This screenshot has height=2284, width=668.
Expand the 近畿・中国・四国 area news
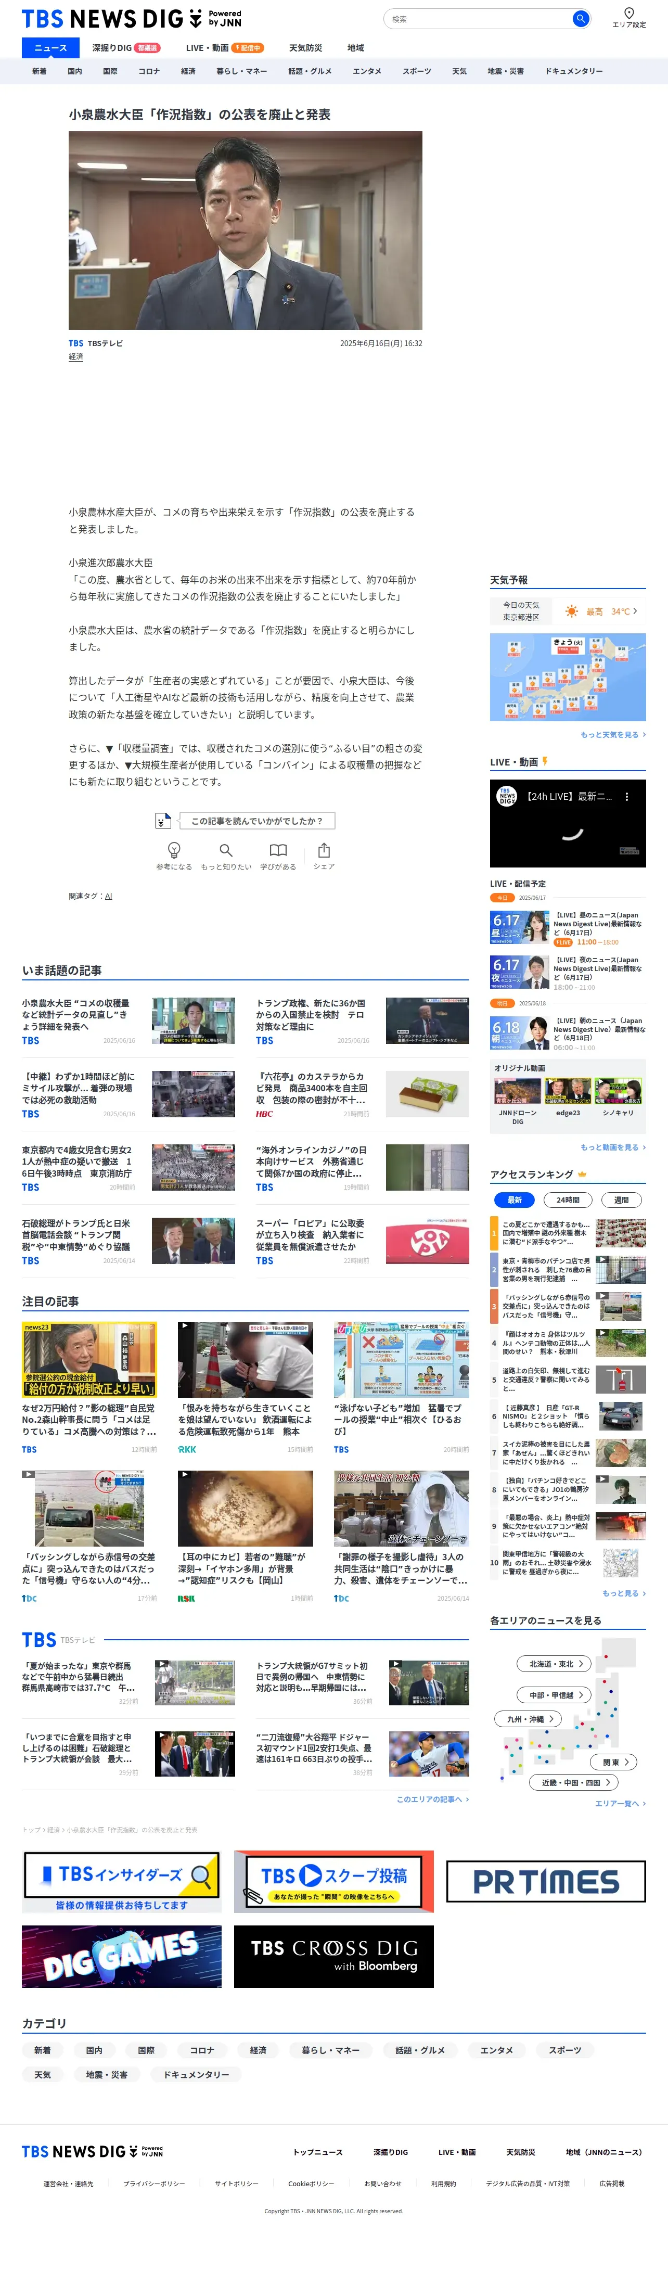point(574,1782)
